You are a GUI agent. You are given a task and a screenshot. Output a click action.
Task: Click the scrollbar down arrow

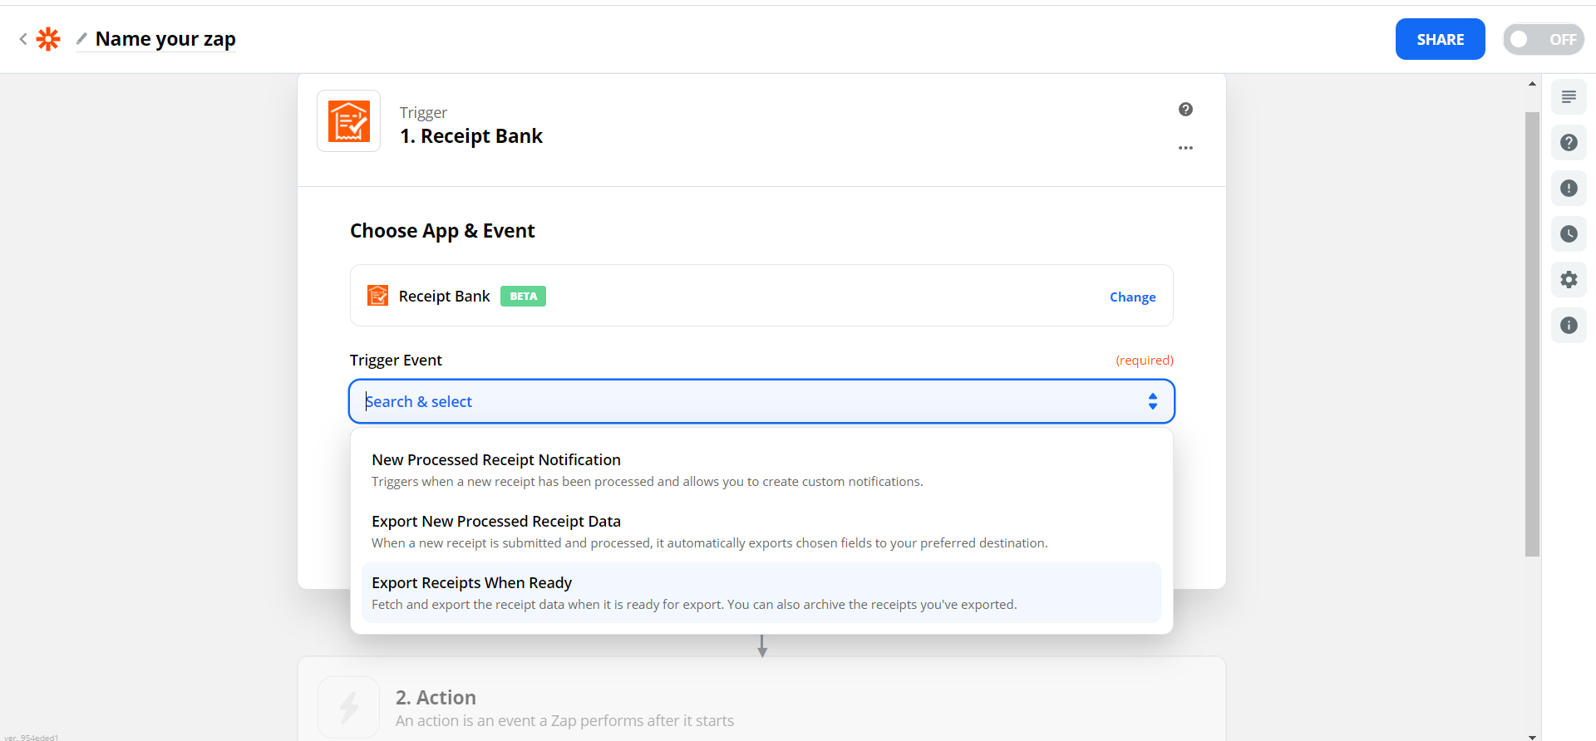(1532, 736)
